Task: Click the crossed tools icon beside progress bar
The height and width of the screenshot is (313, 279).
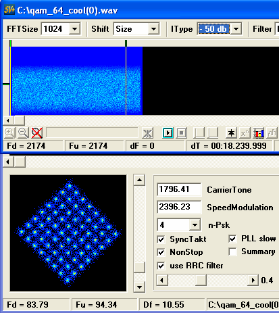Action: pyautogui.click(x=148, y=133)
